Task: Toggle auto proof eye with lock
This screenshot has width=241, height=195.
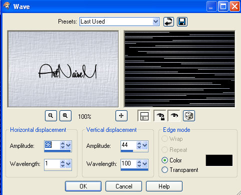Action: [x=159, y=116]
